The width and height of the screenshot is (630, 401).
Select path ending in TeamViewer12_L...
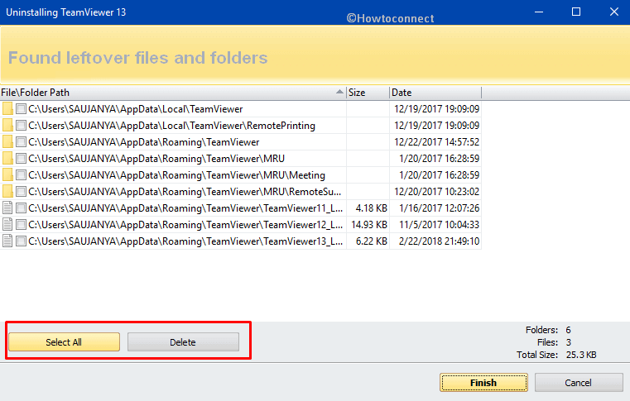click(x=185, y=224)
